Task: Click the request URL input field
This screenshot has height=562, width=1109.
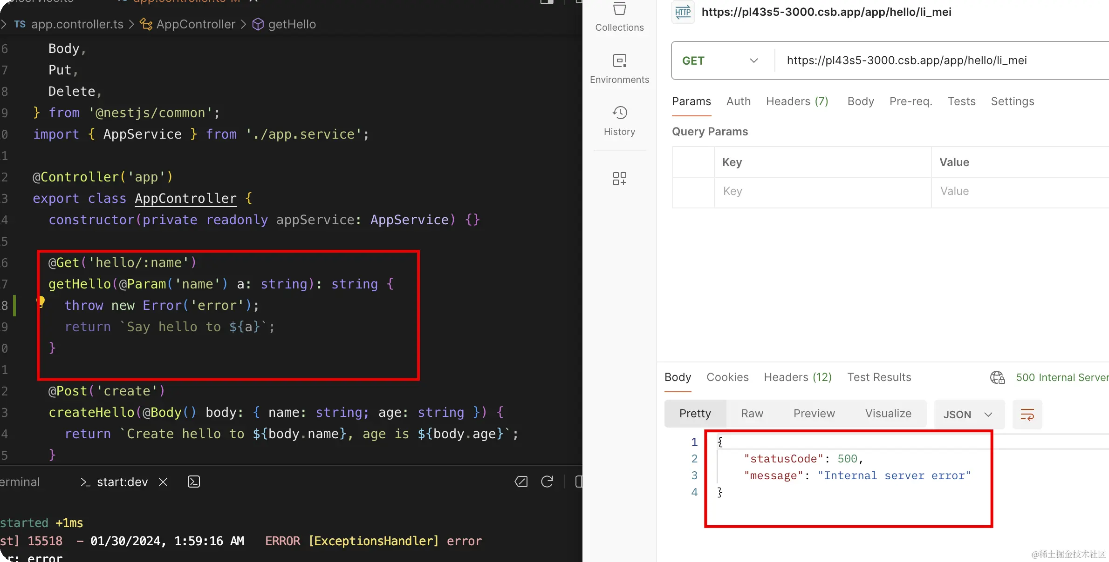Action: pos(946,60)
